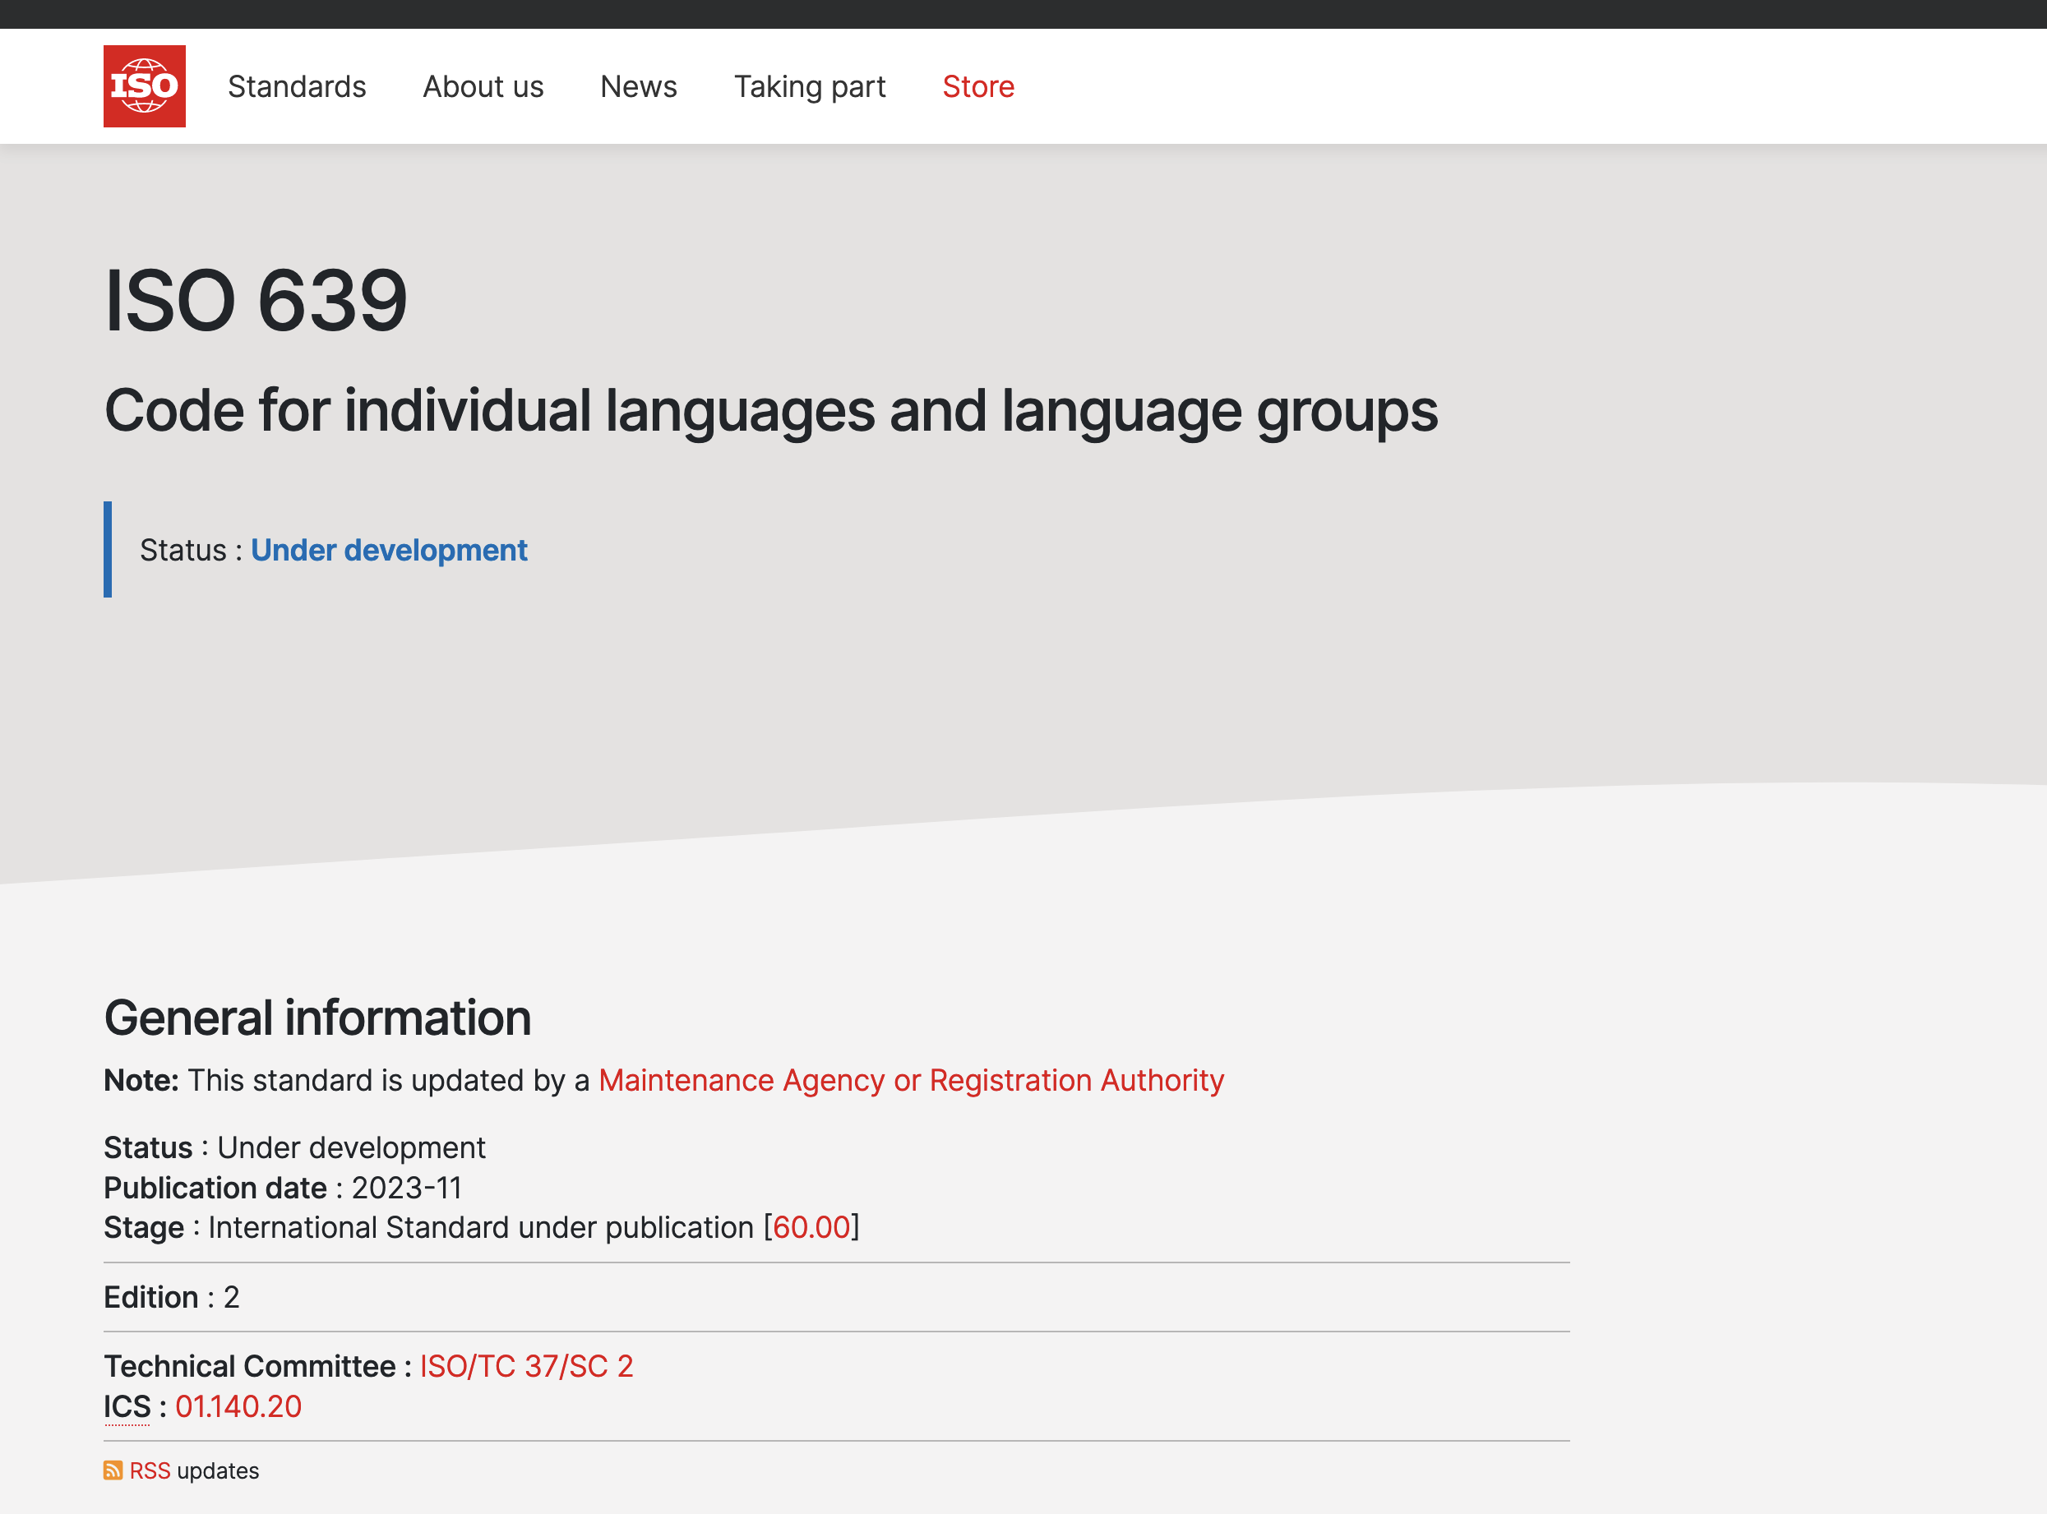
Task: Click the ISO 639 page title
Action: pyautogui.click(x=256, y=301)
